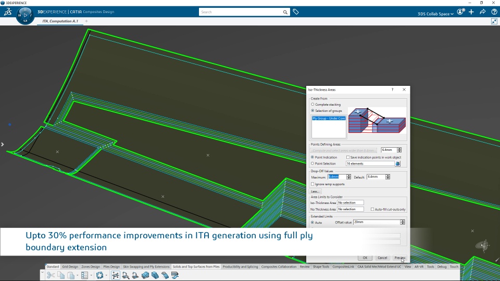Open the dropdown next to tree display icon
Image resolution: width=500 pixels, height=281 pixels.
91,275
